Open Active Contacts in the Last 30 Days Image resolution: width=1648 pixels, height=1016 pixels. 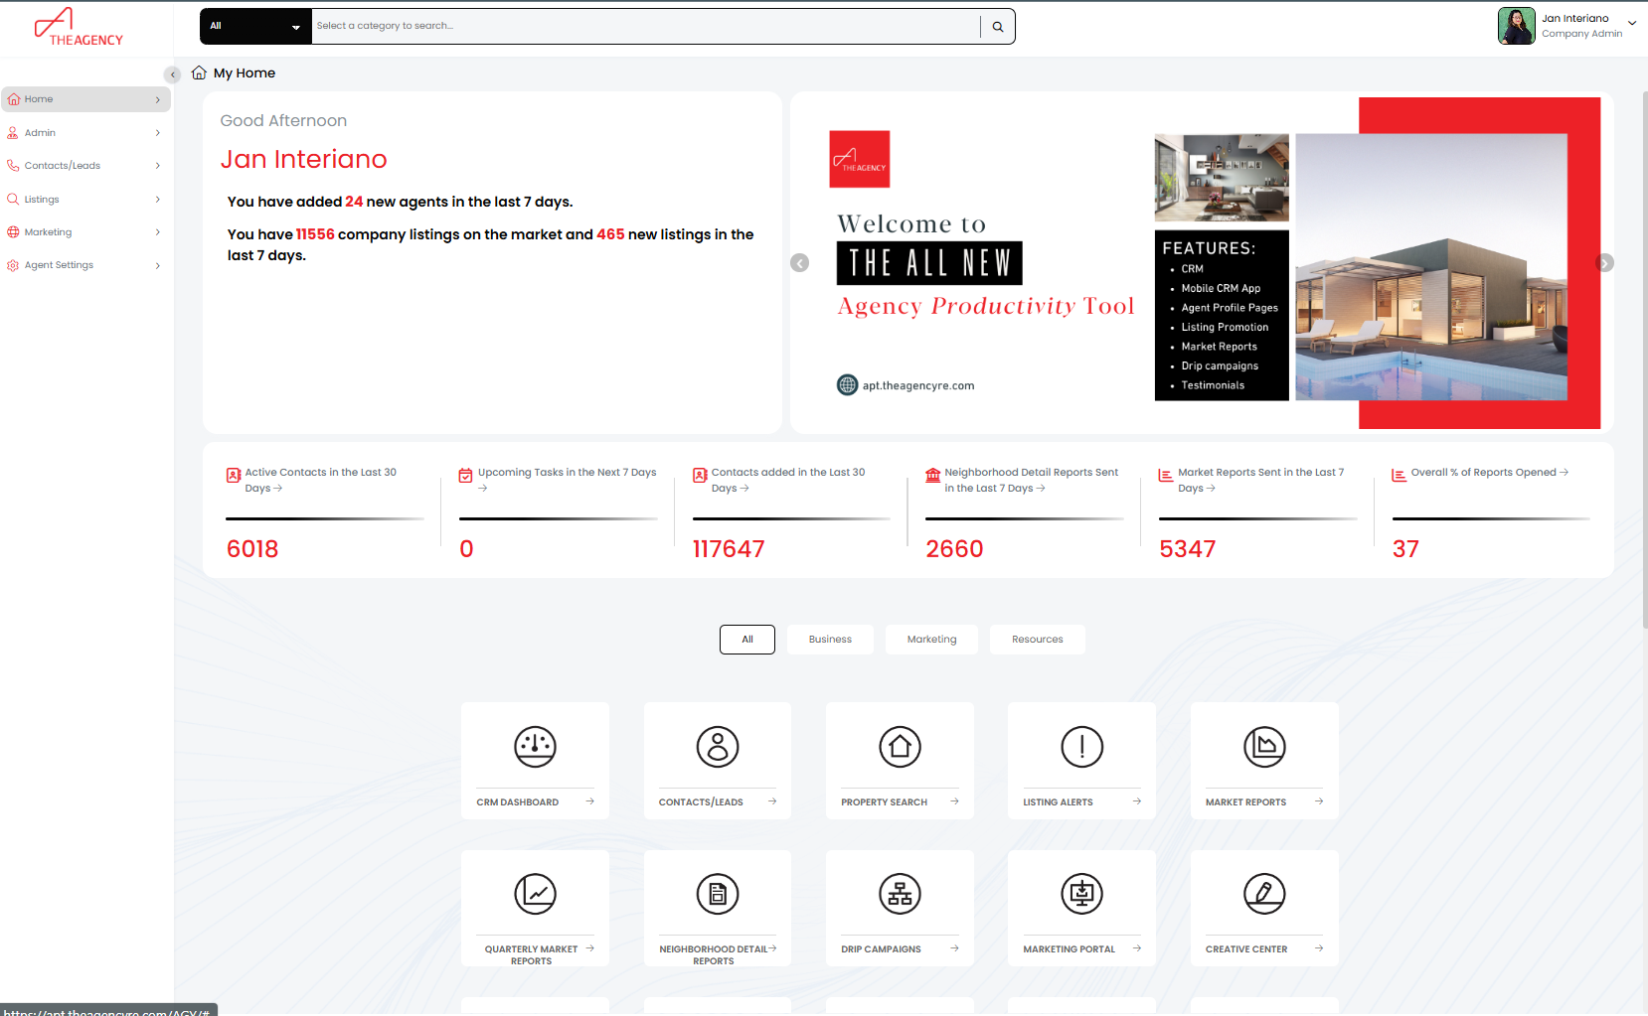[x=321, y=481]
